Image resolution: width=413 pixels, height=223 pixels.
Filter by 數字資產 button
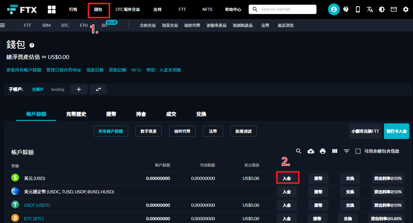pos(149,131)
